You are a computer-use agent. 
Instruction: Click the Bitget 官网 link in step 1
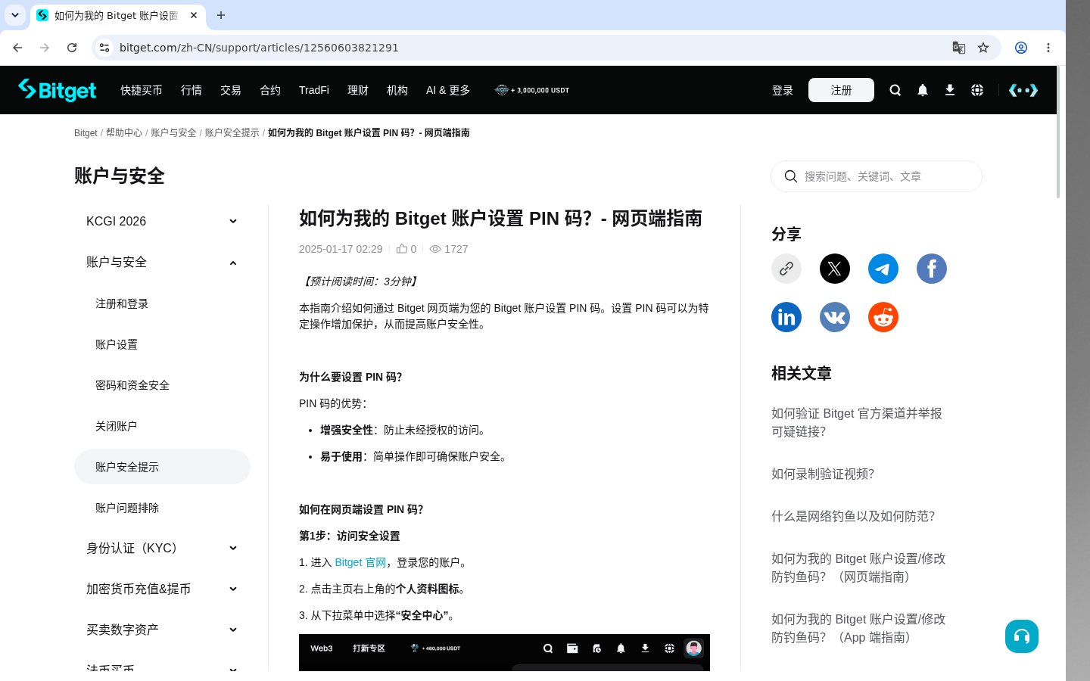pos(360,562)
